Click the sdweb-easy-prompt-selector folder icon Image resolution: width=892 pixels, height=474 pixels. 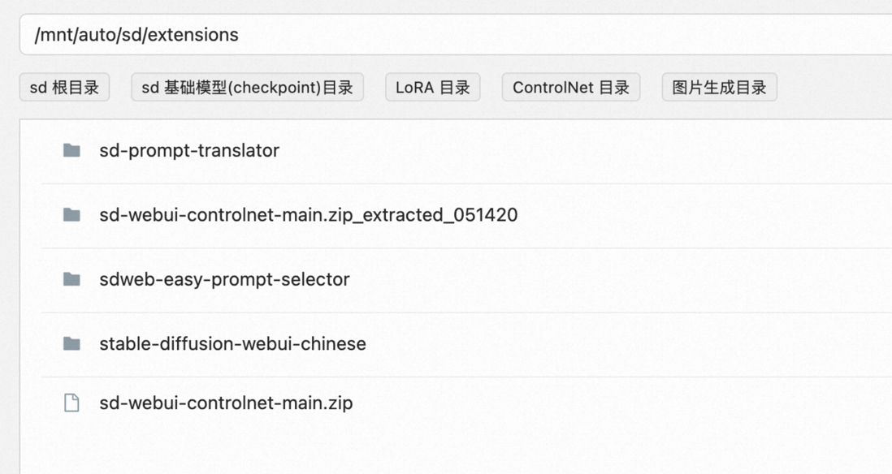(x=71, y=279)
